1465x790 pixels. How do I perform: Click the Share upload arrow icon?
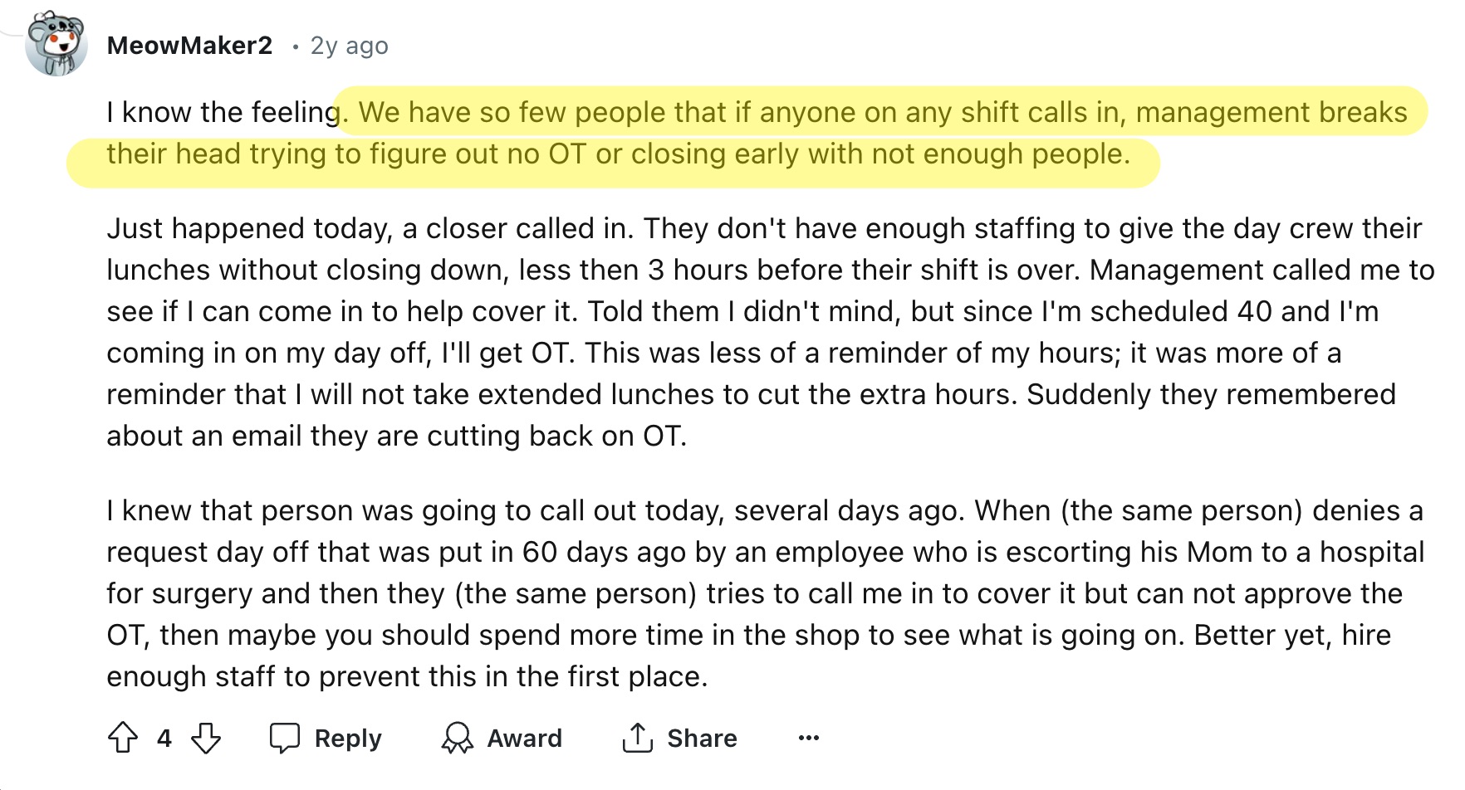[x=637, y=738]
